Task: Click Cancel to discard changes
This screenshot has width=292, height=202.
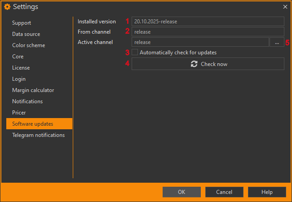Action: (224, 192)
